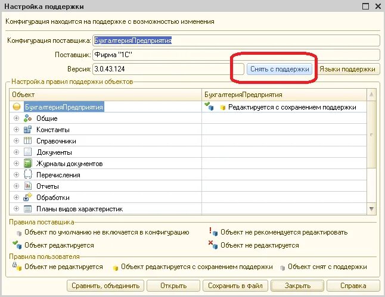
Task: Click the Конфигурация поставщика field
Action: pyautogui.click(x=236, y=40)
